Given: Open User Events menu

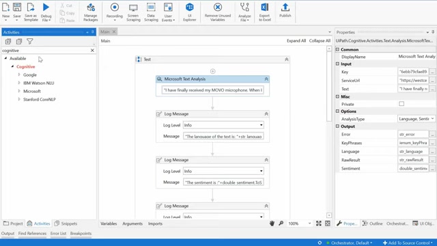Looking at the screenshot, I should click(168, 12).
